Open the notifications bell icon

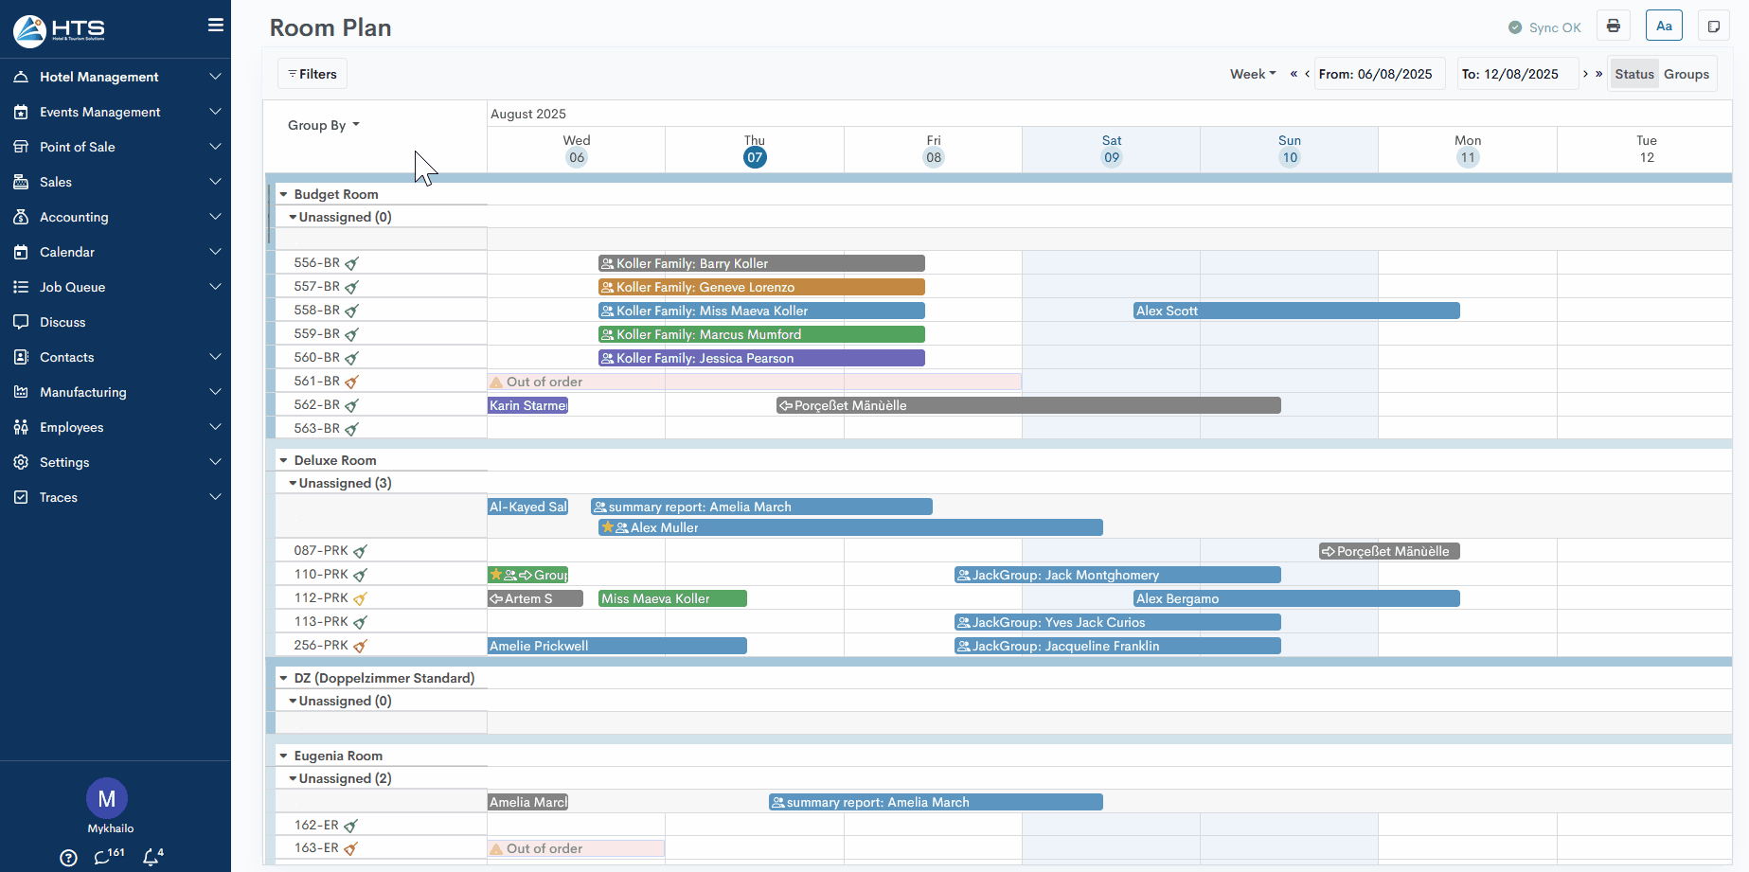pyautogui.click(x=151, y=858)
